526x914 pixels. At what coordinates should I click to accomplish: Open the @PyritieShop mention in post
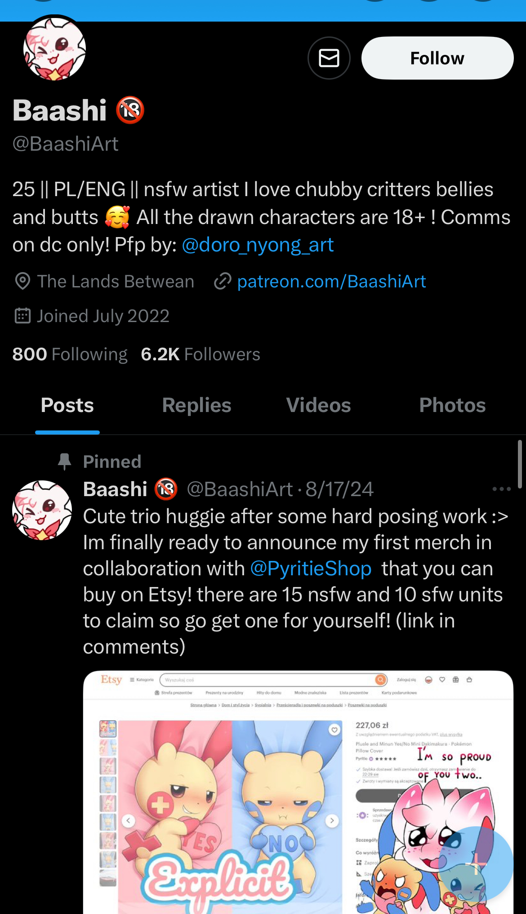(x=311, y=569)
